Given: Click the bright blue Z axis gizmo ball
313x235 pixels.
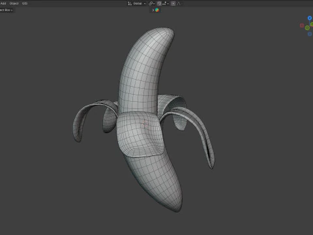Looking at the screenshot, I should 310,18.
